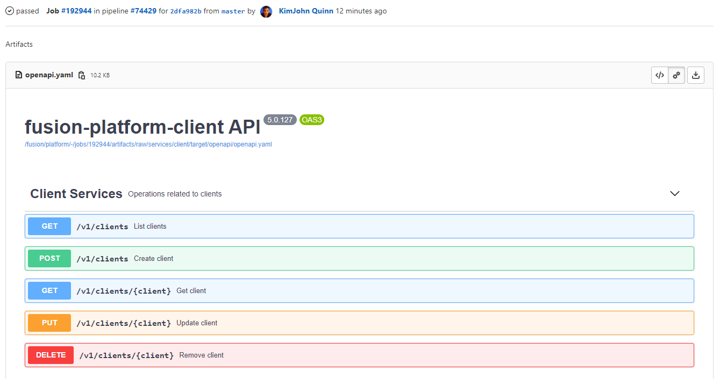Open the master branch link
The width and height of the screenshot is (720, 379).
[232, 11]
